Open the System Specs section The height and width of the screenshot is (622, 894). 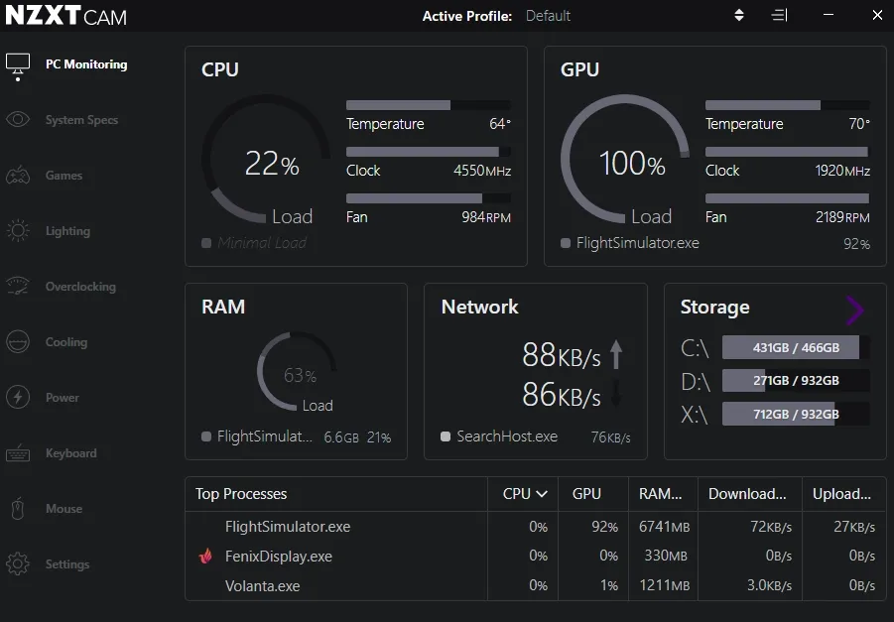click(82, 120)
